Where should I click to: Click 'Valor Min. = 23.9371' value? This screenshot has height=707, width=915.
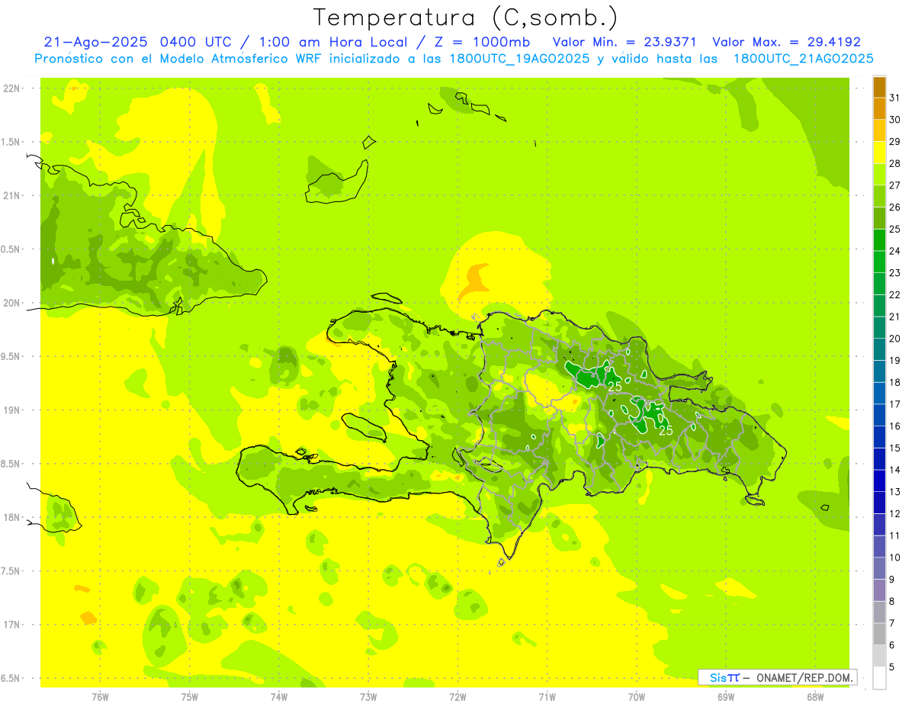coord(624,42)
